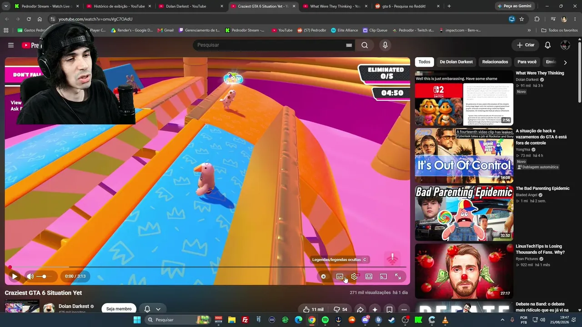This screenshot has width=582, height=327.
Task: Open the What Were They Thinking video thumbnail
Action: tap(464, 98)
